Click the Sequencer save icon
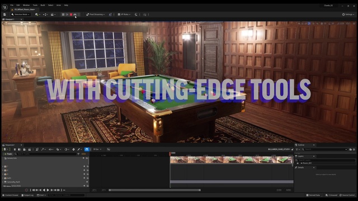This screenshot has height=201, width=358. point(15,149)
